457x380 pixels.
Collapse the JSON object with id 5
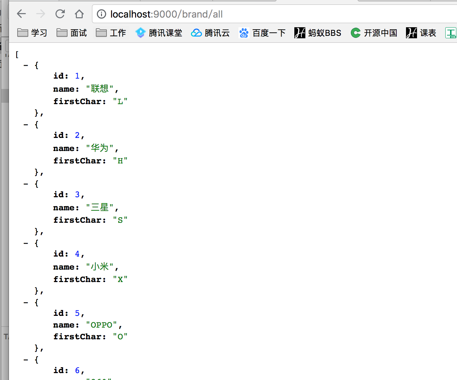click(26, 302)
